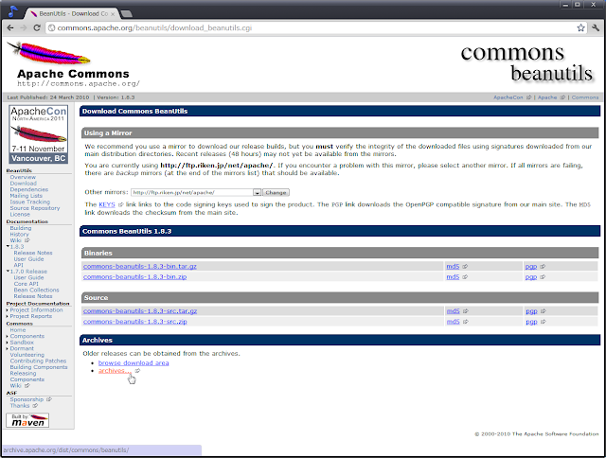
Task: Open Releasing sidebar link
Action: pos(23,374)
